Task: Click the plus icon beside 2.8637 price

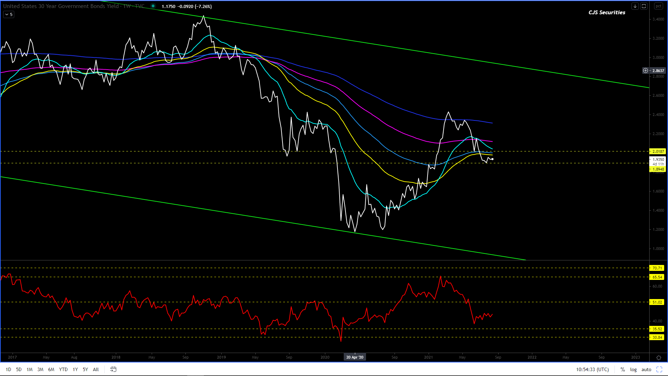Action: coord(645,71)
